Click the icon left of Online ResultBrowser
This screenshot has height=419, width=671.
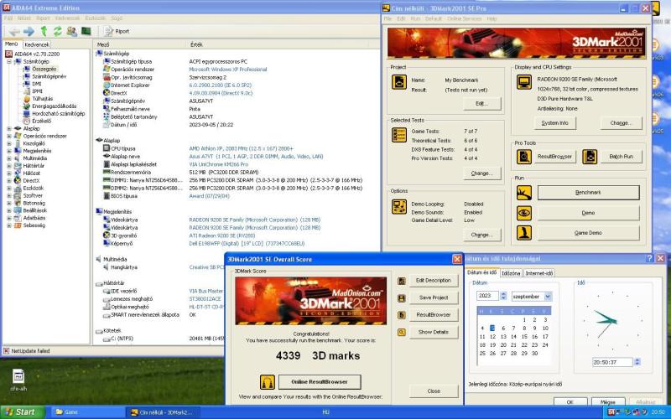tap(268, 382)
